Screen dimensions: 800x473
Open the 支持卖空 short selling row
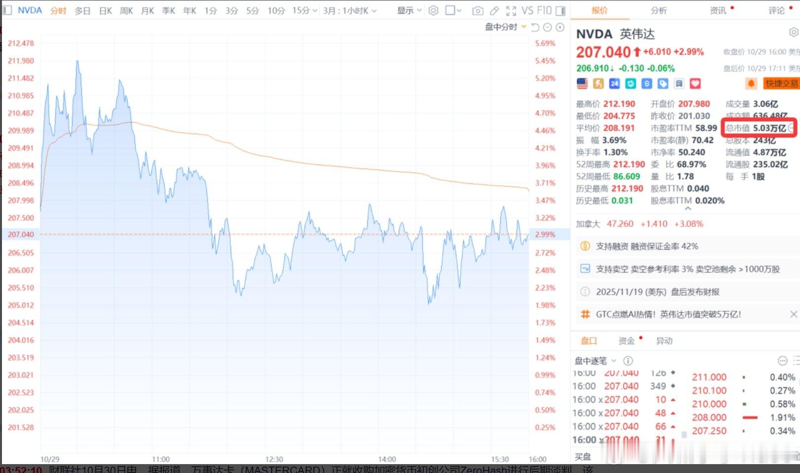687,269
